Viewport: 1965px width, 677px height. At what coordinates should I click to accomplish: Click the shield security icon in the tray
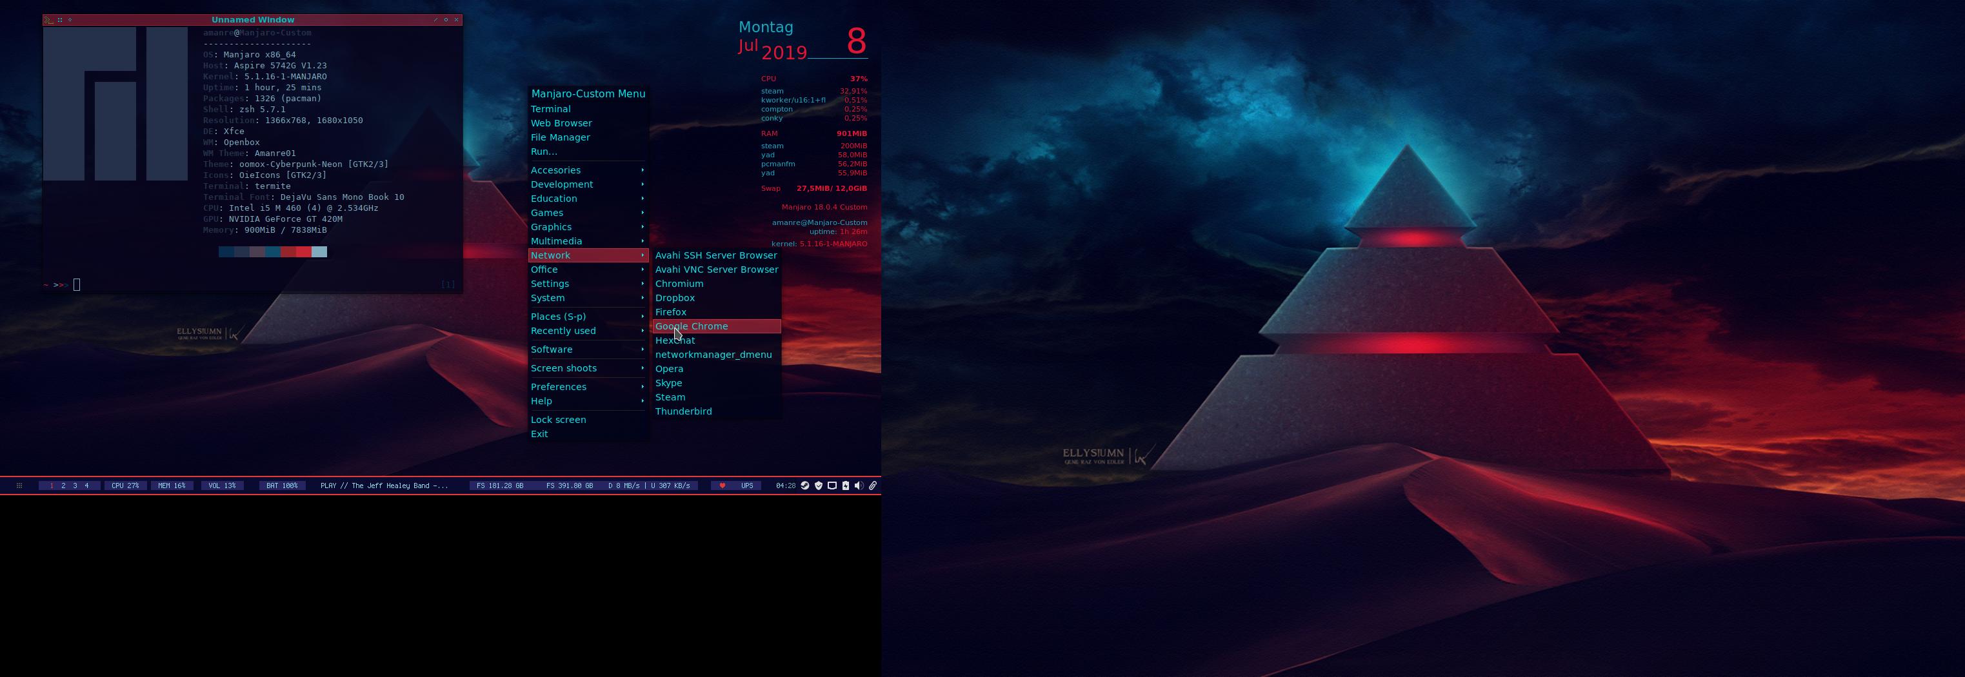819,486
